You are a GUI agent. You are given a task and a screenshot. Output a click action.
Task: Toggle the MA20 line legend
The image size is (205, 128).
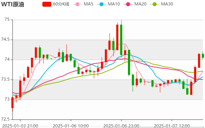(135, 4)
